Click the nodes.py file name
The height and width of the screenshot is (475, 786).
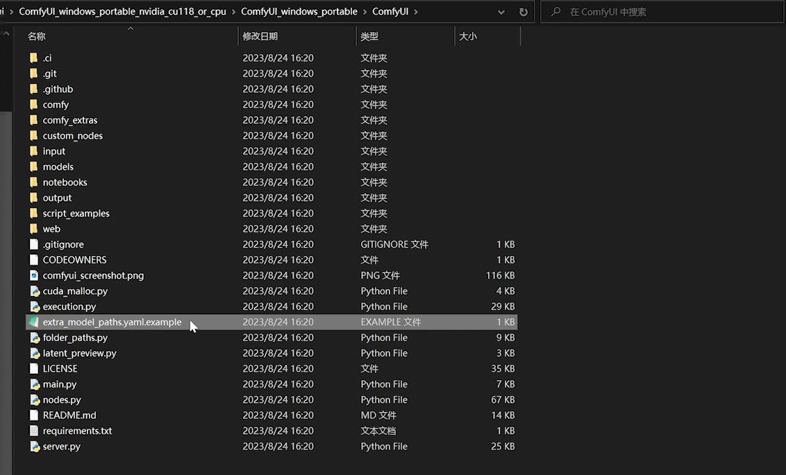[x=62, y=400]
